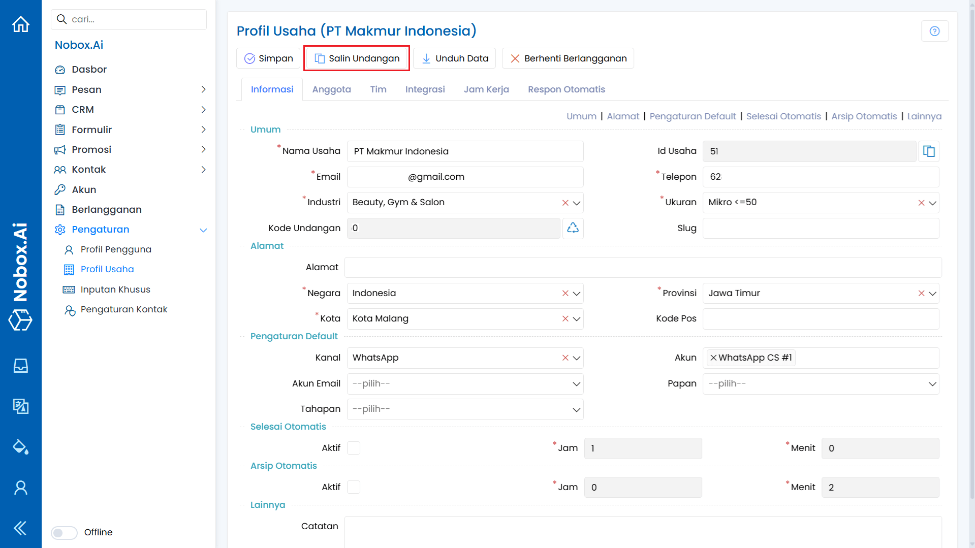Image resolution: width=975 pixels, height=548 pixels.
Task: Collapse the sidebar with double-chevron icon
Action: [20, 528]
